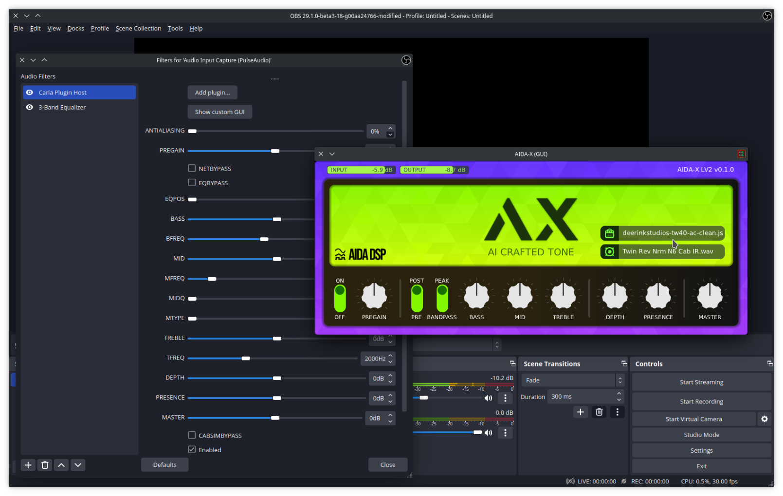The width and height of the screenshot is (783, 496).
Task: Increase the DEPTH 0dB stepper
Action: pos(390,376)
